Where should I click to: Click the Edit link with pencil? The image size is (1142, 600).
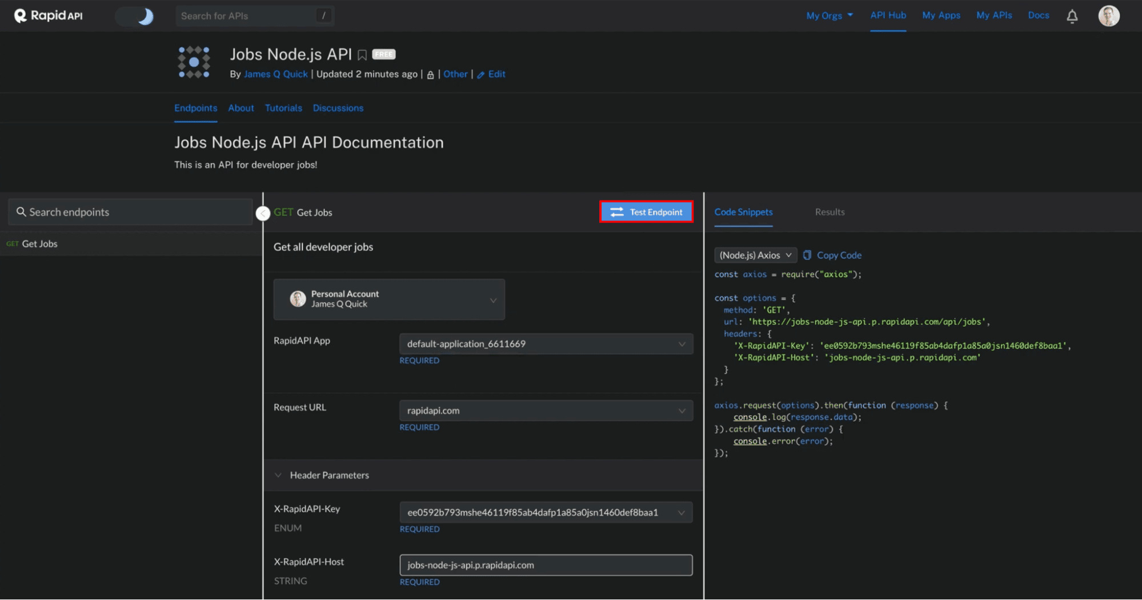(491, 74)
